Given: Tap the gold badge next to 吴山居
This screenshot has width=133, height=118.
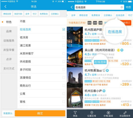Looking at the screenshot, I should coord(118,50).
